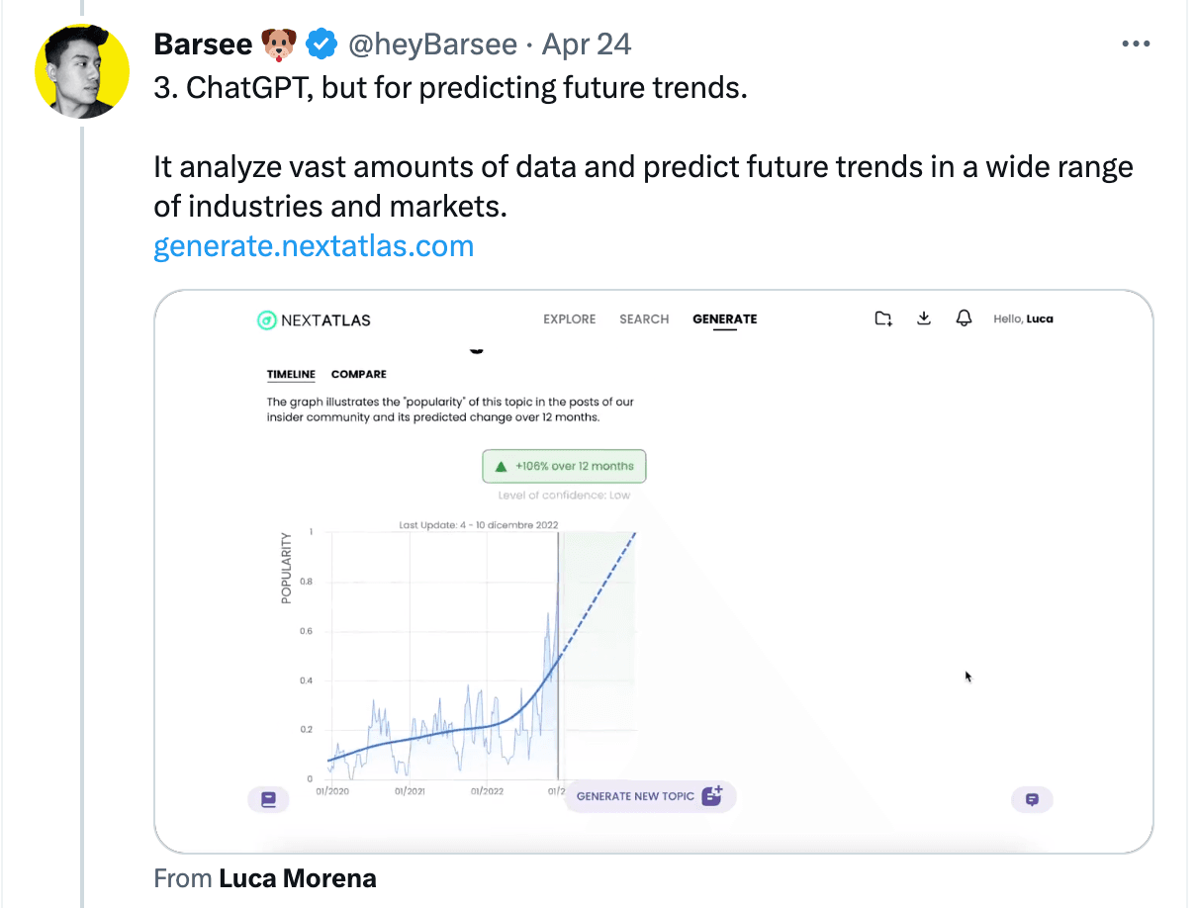Open the tweet's three-dot more menu

tap(1135, 45)
